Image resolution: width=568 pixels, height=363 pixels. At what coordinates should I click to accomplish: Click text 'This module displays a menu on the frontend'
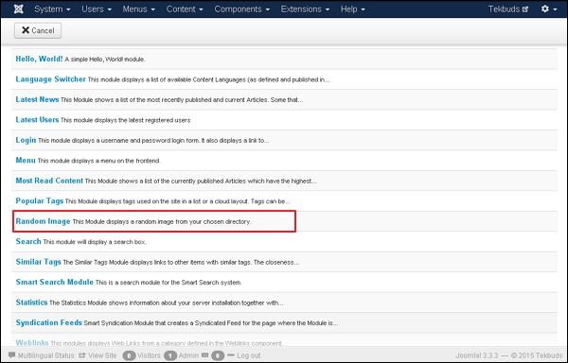(98, 161)
